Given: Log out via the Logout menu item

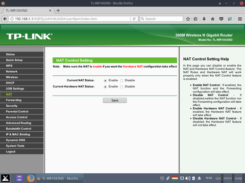Looking at the screenshot, I should [22, 151].
